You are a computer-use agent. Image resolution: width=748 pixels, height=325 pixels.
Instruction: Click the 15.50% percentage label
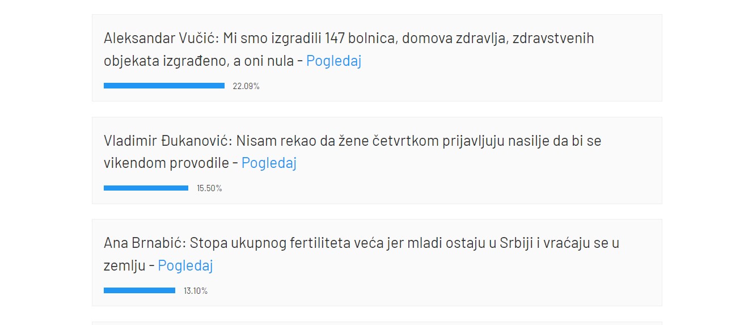(209, 188)
